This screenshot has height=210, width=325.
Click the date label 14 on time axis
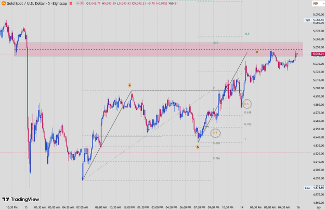tap(242, 207)
